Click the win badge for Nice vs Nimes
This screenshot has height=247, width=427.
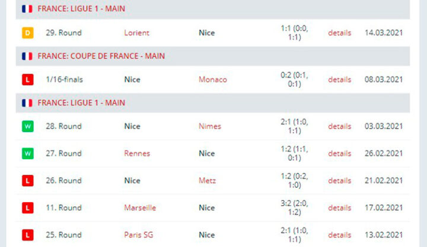coord(27,126)
